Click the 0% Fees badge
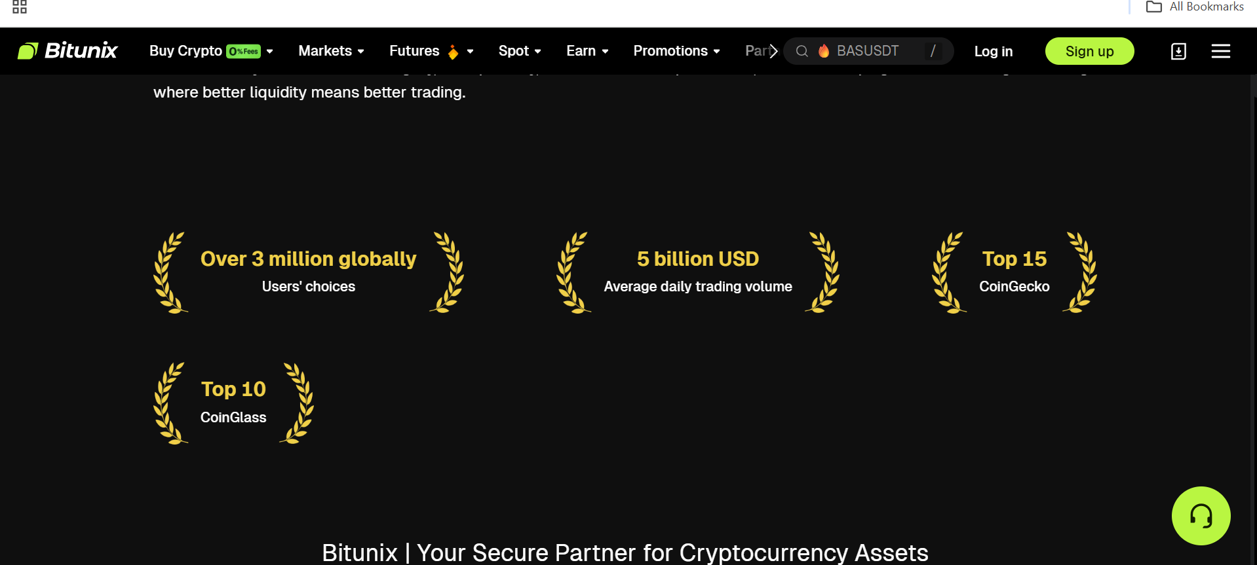 coord(243,51)
